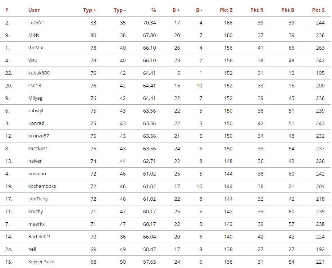Sort by User column header

pos(34,10)
